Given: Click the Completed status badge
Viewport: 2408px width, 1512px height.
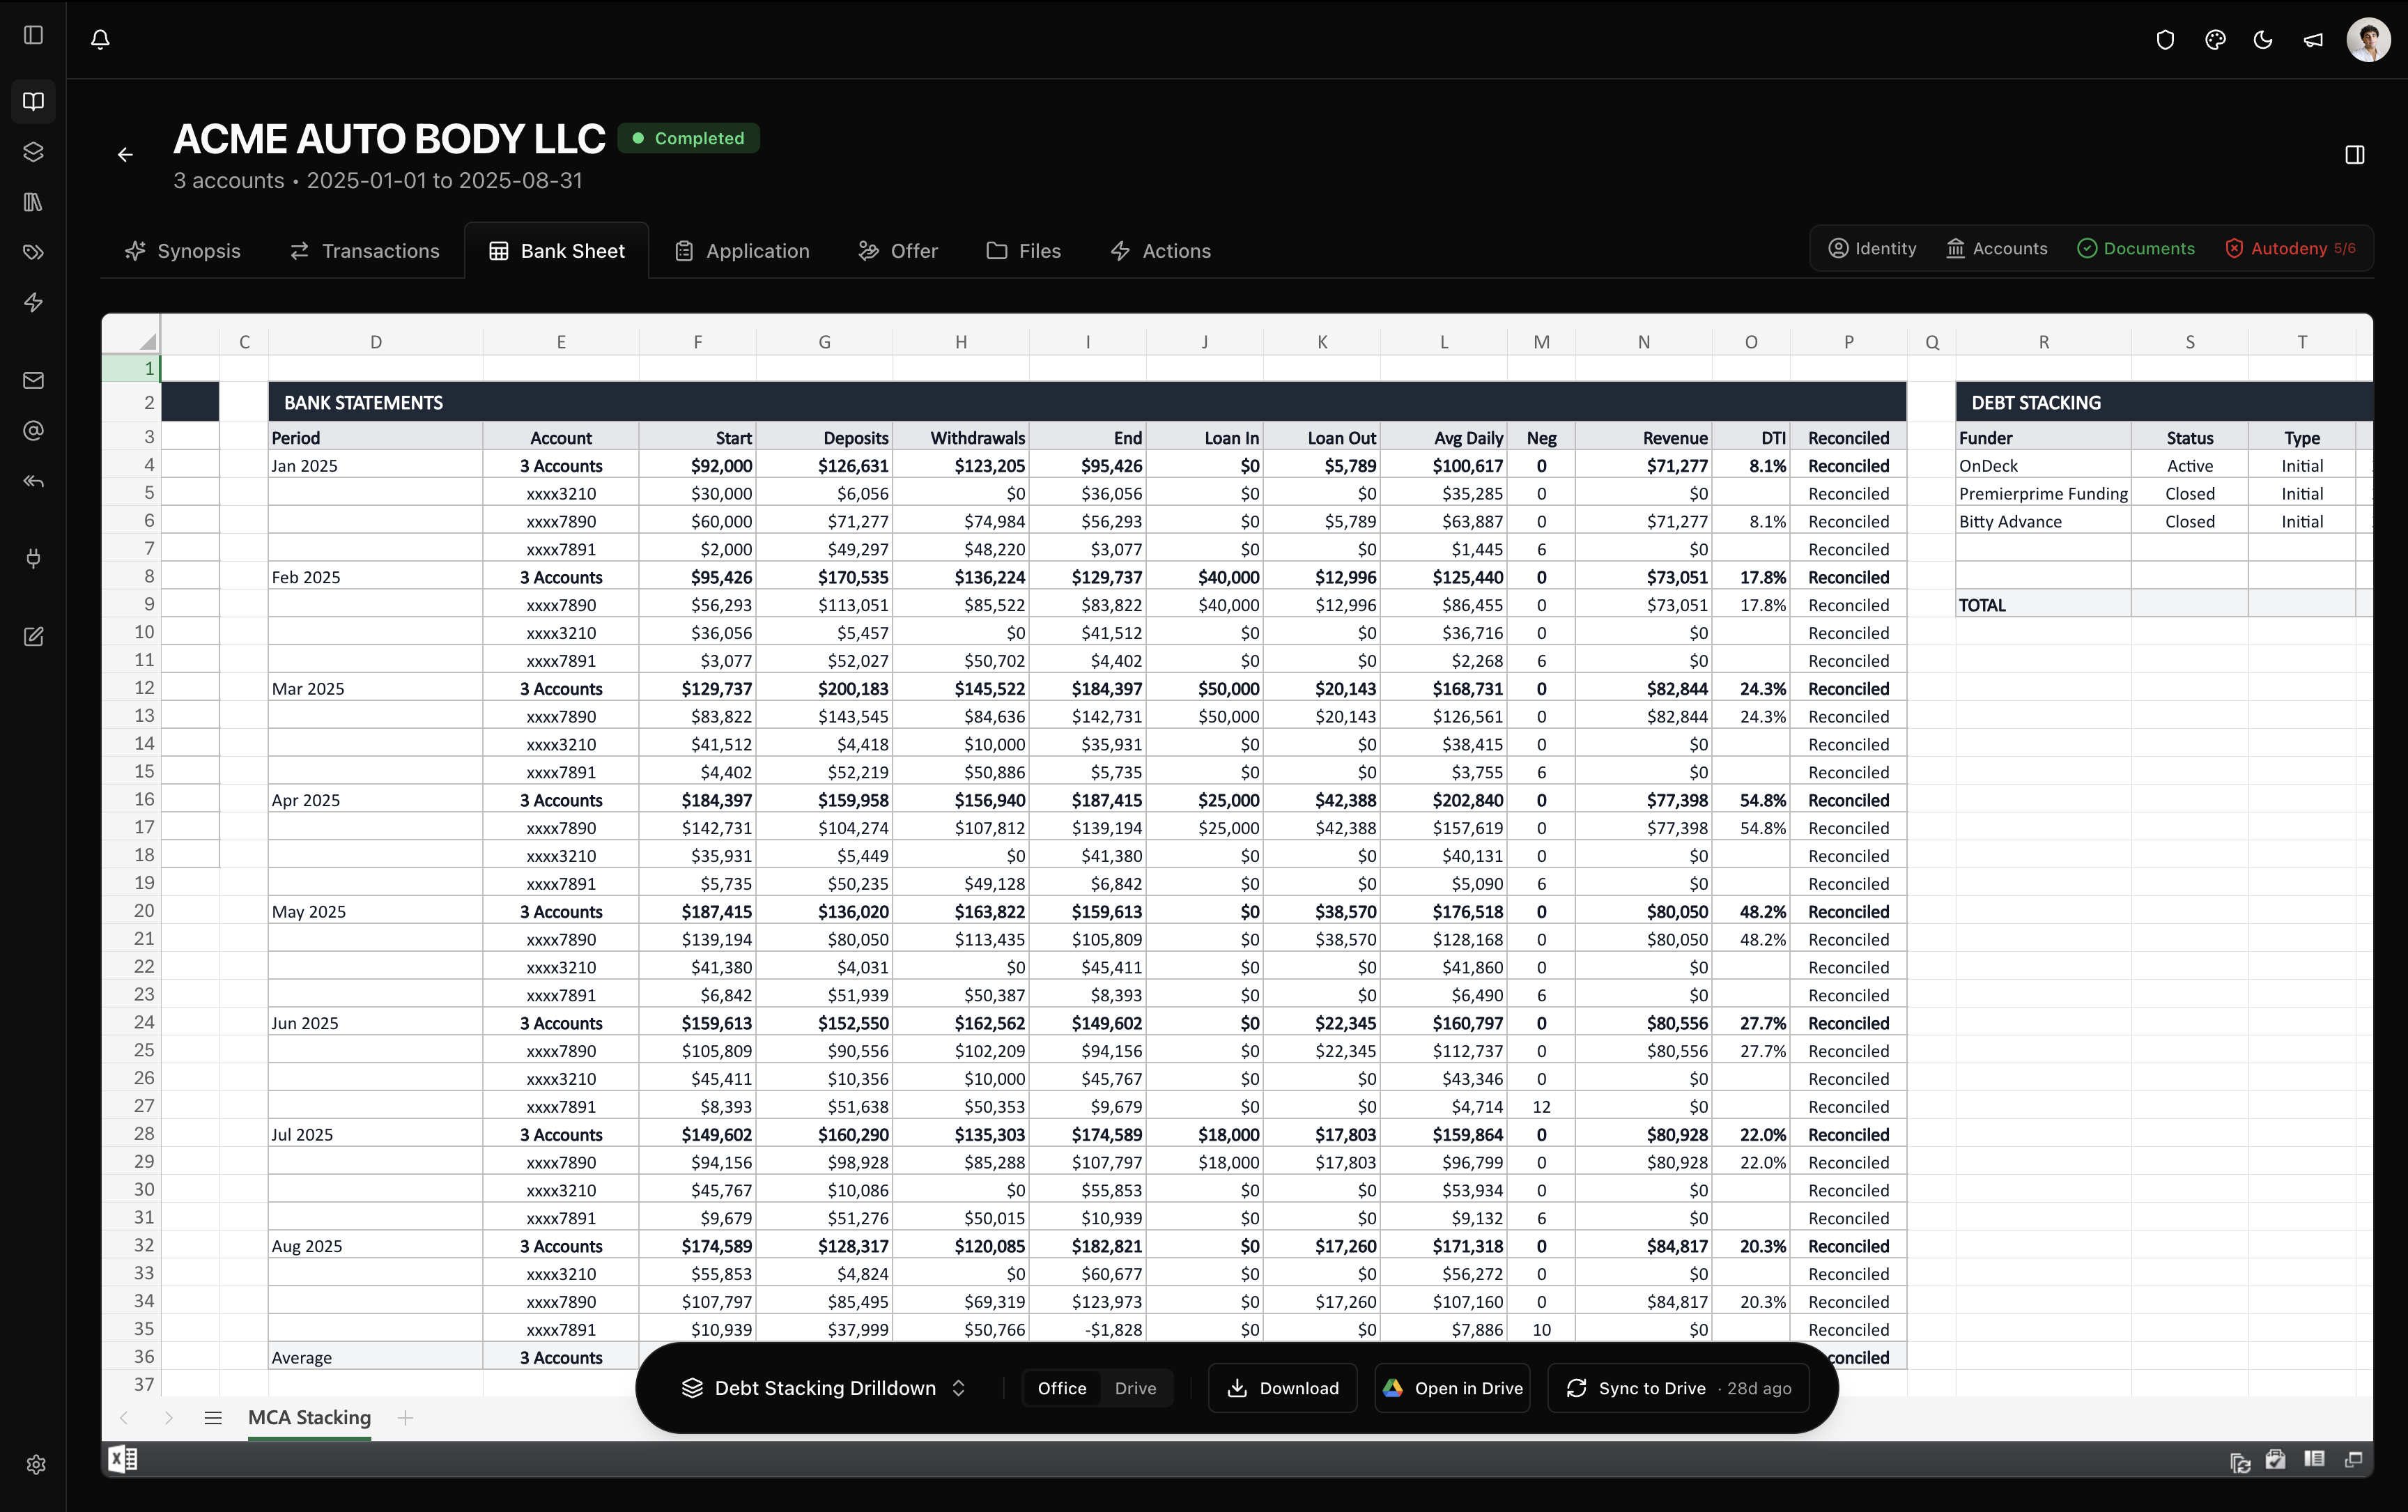Looking at the screenshot, I should tap(688, 138).
